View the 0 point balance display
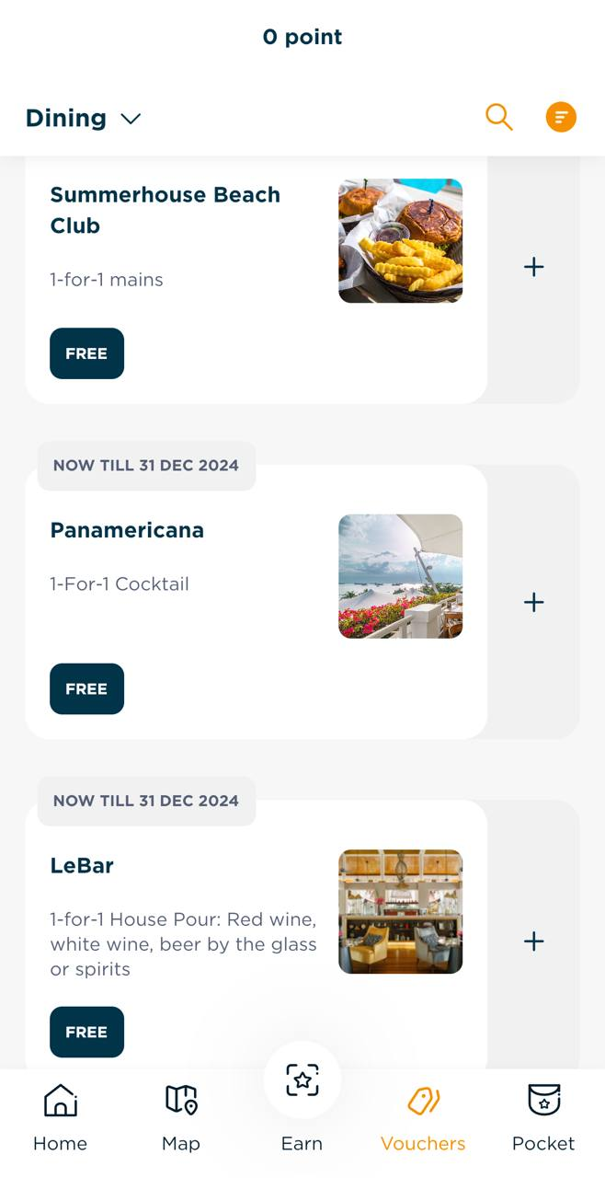Viewport: 605px width, 1178px height. pos(302,37)
